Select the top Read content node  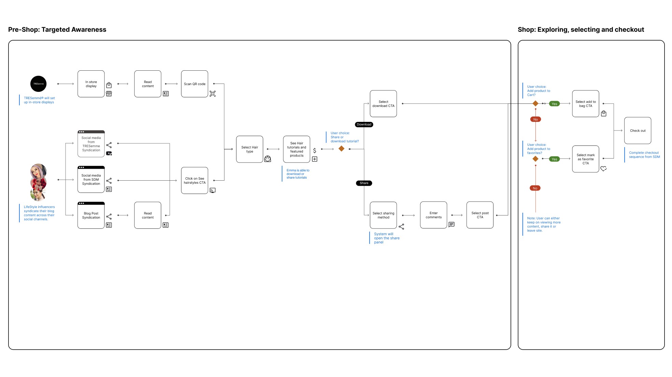click(x=148, y=84)
